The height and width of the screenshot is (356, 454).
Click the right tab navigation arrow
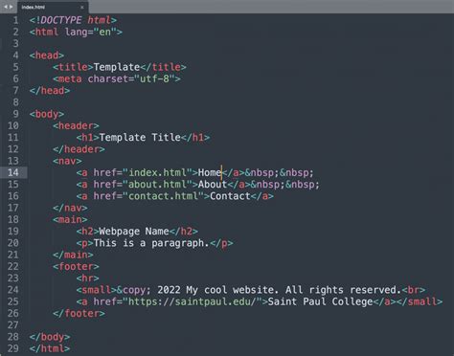tap(11, 7)
